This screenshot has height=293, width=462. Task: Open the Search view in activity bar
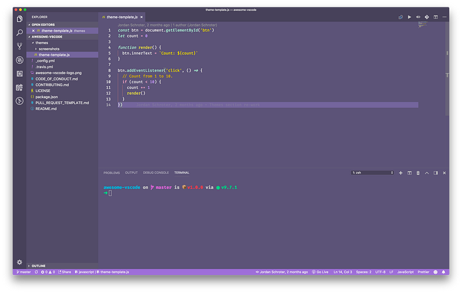[x=20, y=32]
